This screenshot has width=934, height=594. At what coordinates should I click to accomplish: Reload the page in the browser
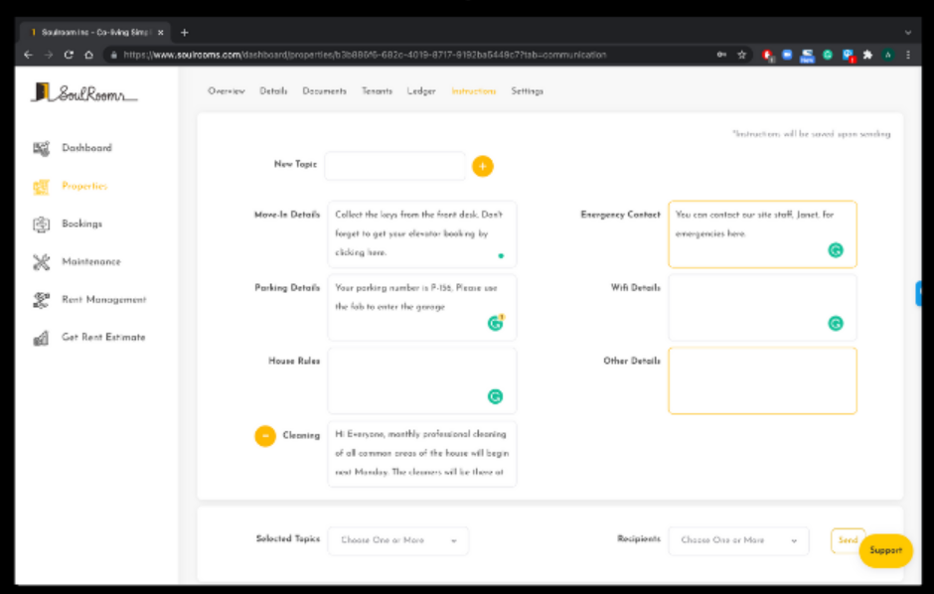[69, 55]
